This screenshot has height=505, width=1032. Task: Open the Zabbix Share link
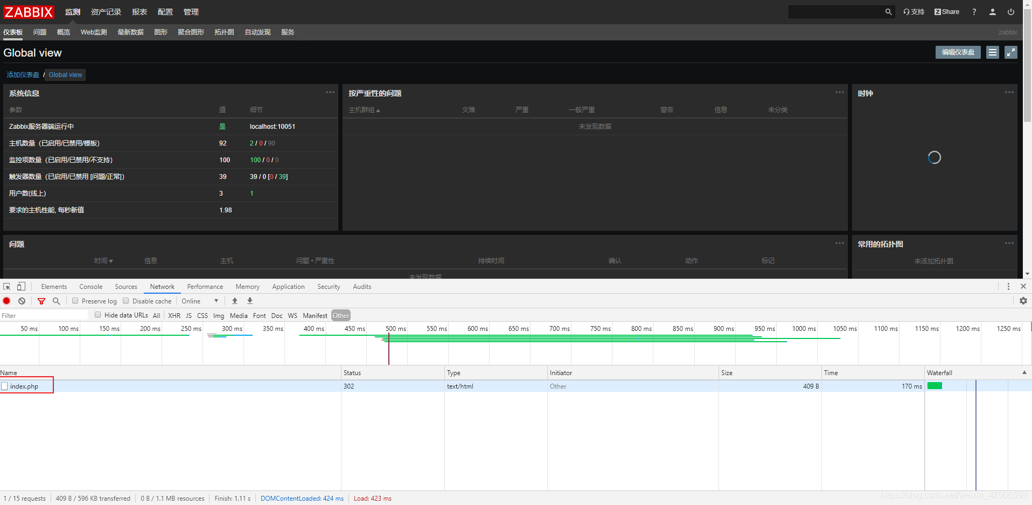pyautogui.click(x=947, y=12)
